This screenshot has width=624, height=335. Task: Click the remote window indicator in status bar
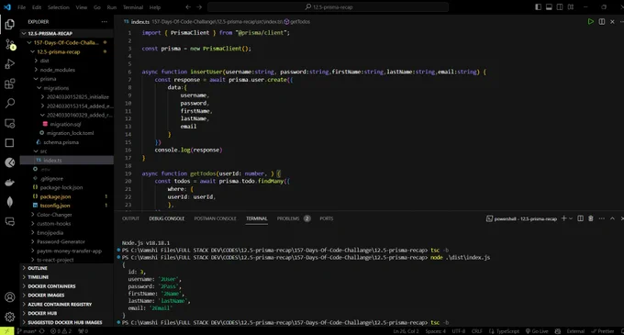[6, 331]
